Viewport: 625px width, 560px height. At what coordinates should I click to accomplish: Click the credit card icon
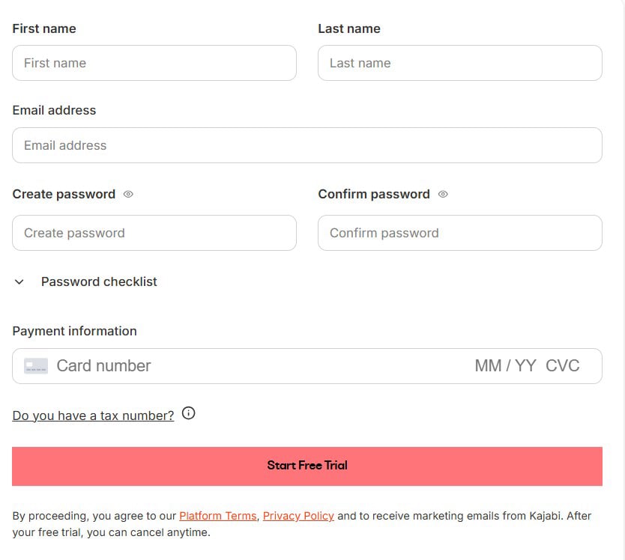(x=36, y=366)
